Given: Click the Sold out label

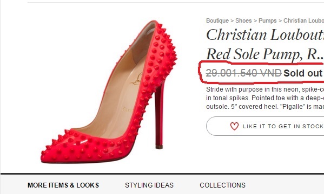Looking at the screenshot, I should pyautogui.click(x=303, y=73).
